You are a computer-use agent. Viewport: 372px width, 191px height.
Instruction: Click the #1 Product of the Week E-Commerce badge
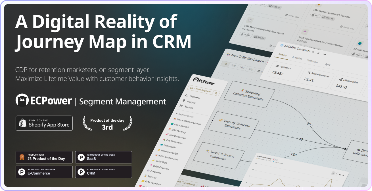(44, 172)
